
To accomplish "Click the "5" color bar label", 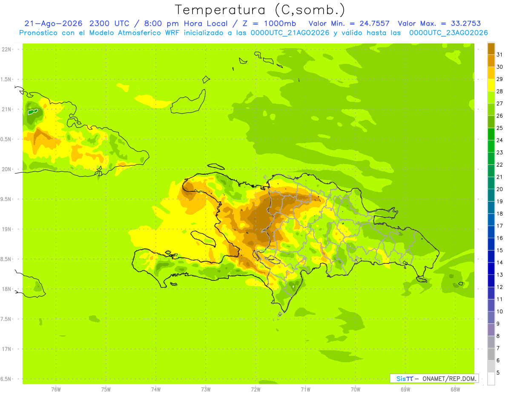I will (x=498, y=373).
